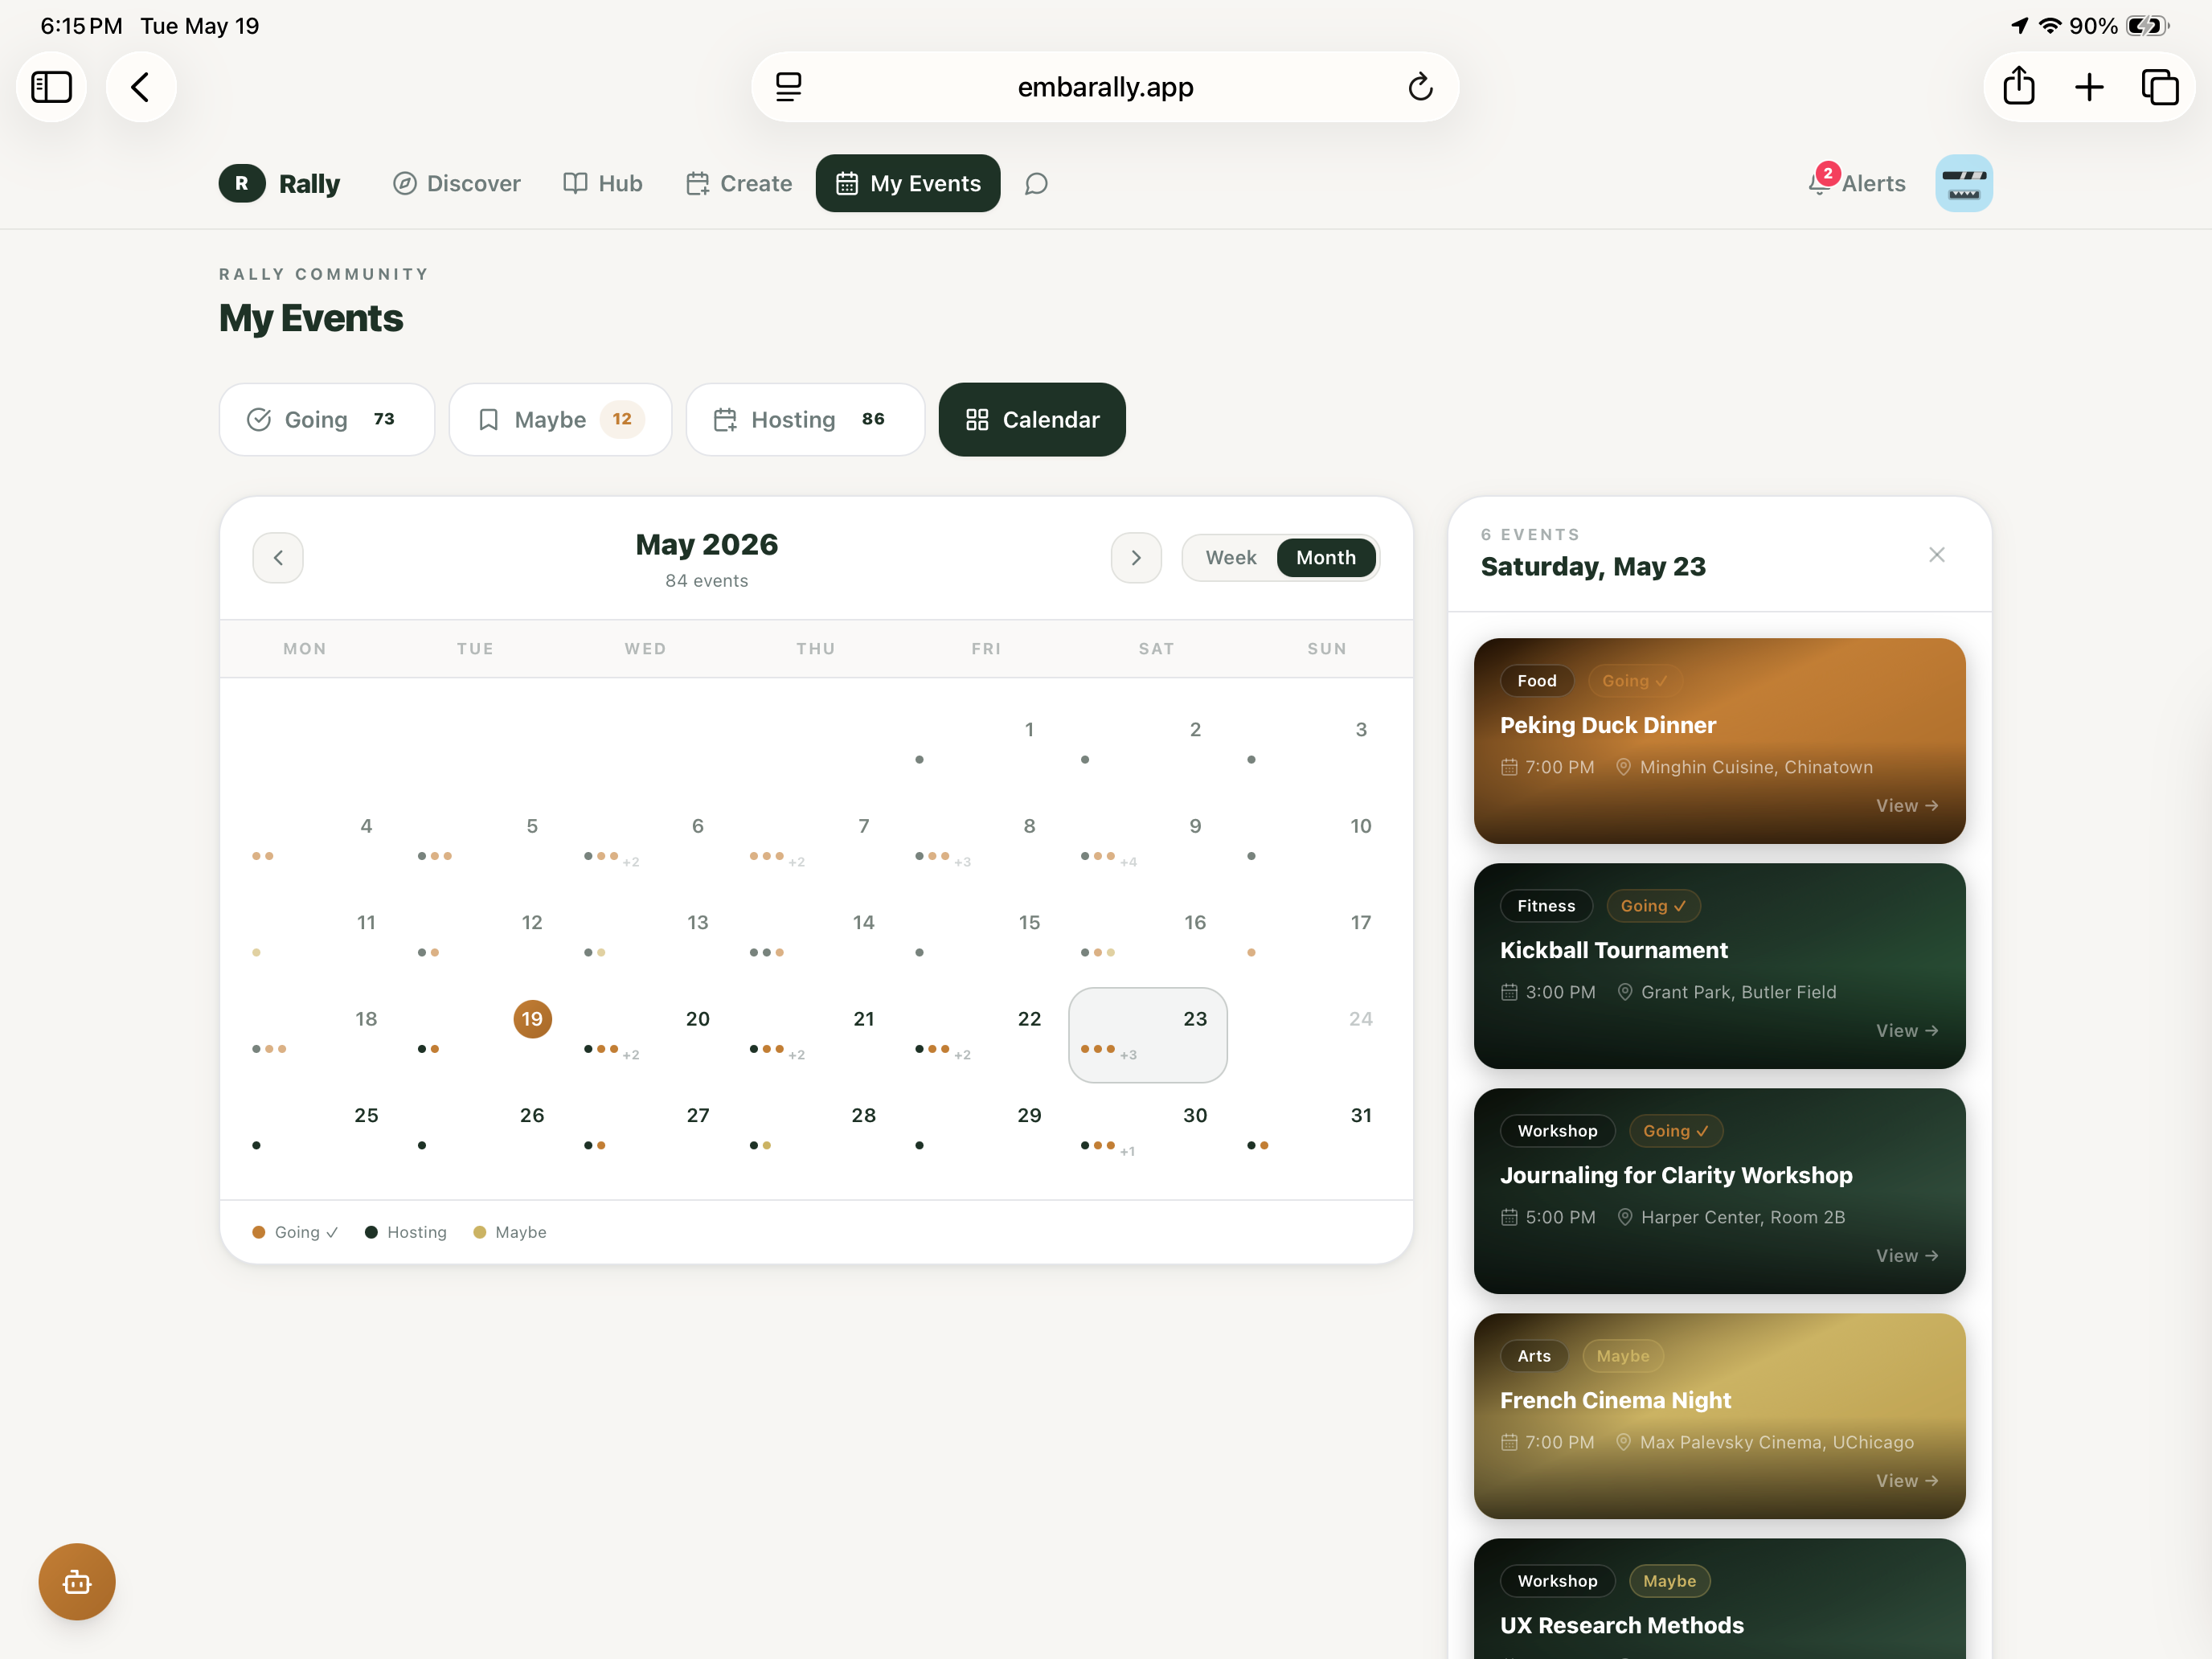The image size is (2212, 1659).
Task: Toggle Going status on Journaling Workshop
Action: coord(1675,1130)
